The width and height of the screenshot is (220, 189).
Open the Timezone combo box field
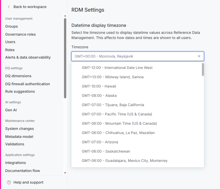tap(135, 56)
